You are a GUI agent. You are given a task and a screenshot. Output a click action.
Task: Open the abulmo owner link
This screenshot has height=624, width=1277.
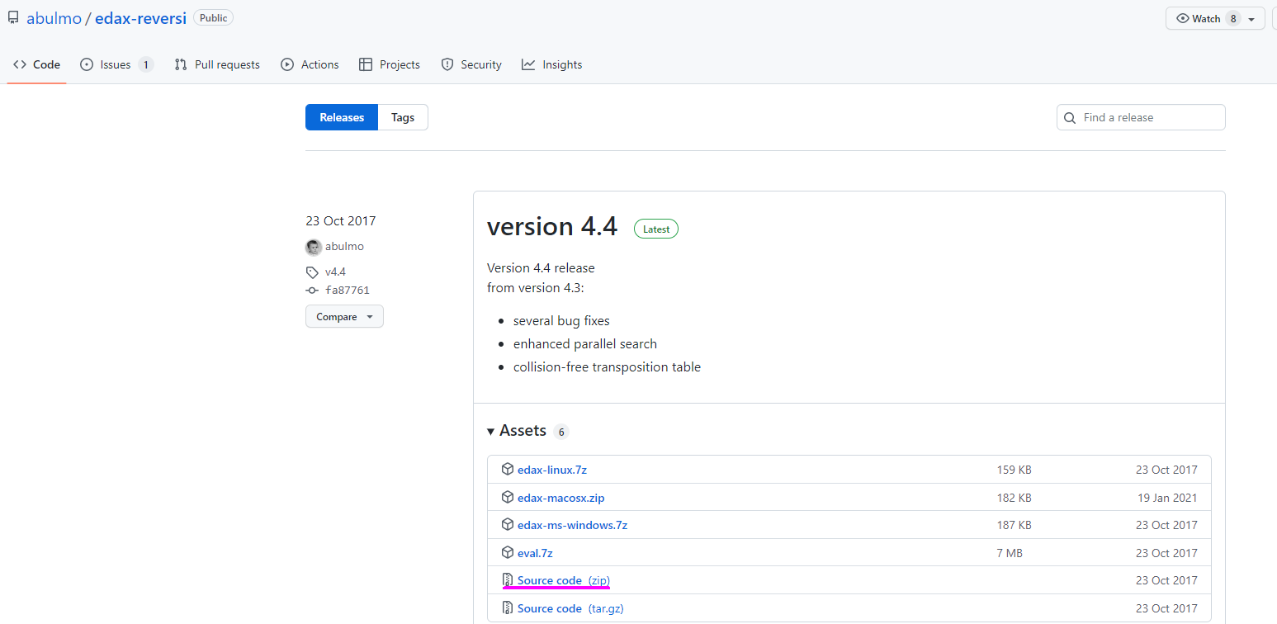point(54,18)
